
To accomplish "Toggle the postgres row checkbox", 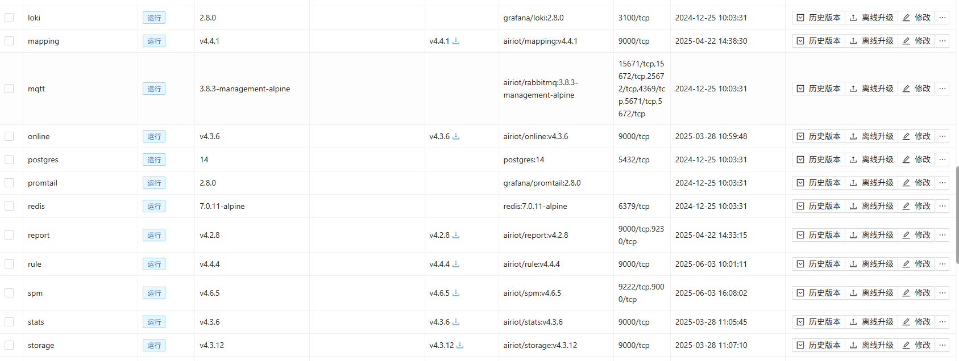I will (x=9, y=159).
